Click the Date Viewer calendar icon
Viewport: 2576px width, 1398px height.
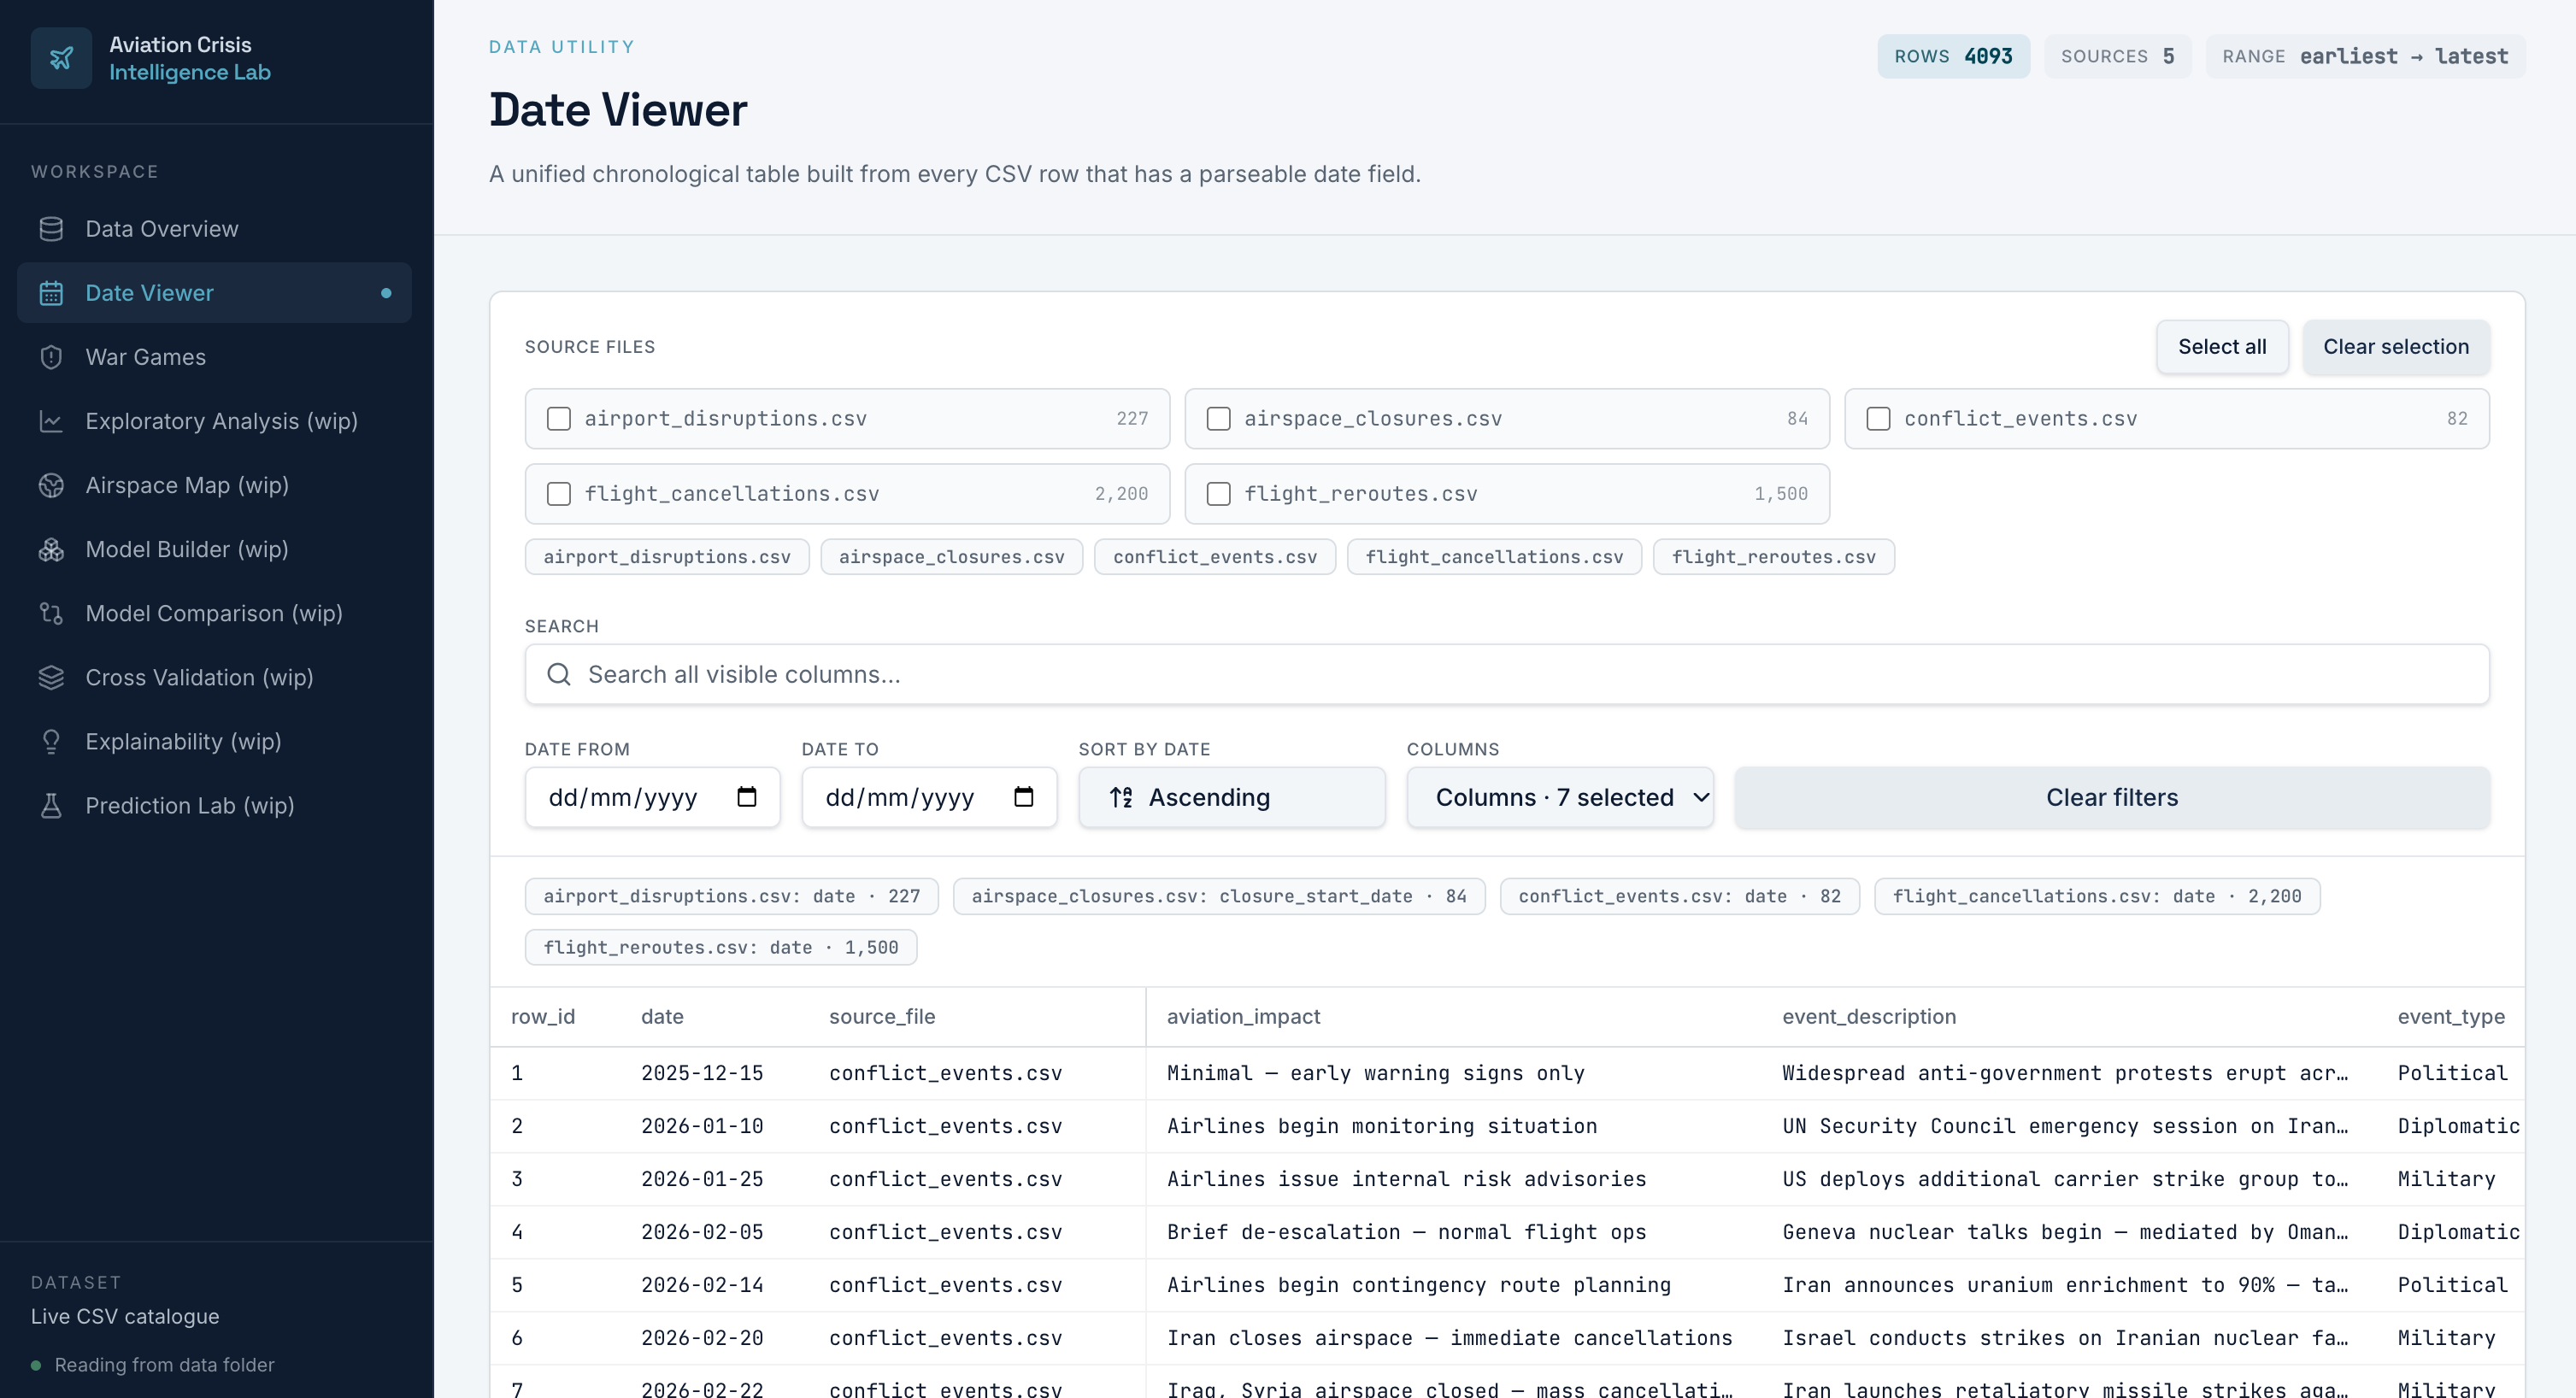(x=51, y=293)
